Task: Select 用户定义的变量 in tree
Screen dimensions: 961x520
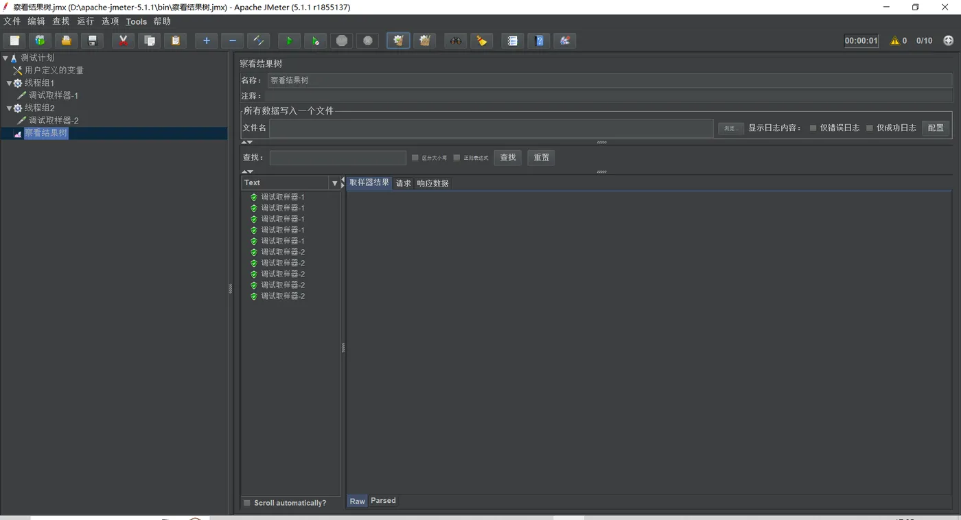Action: (54, 71)
